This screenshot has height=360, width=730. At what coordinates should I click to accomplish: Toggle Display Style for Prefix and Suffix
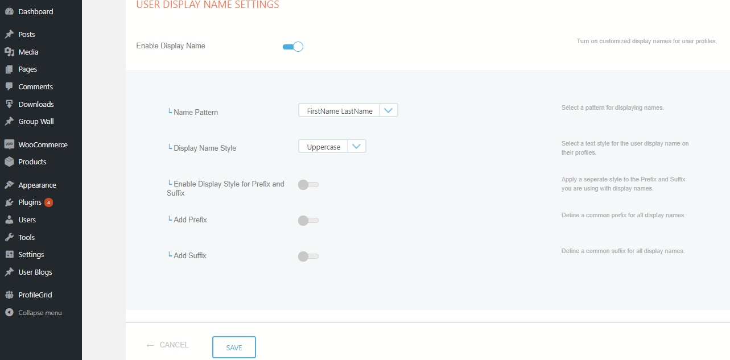[308, 184]
